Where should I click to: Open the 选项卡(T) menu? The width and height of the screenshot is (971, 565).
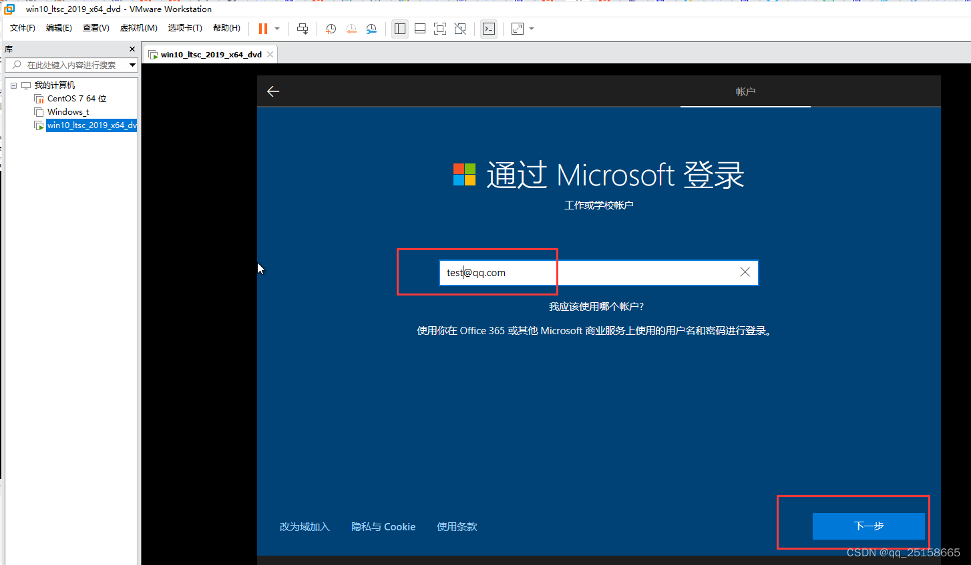185,28
